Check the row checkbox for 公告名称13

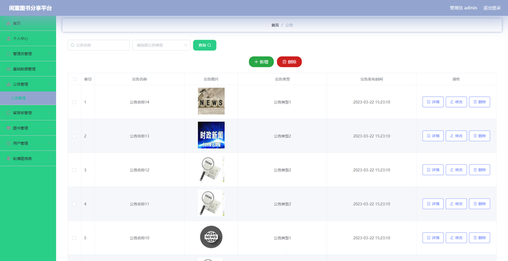click(x=74, y=136)
